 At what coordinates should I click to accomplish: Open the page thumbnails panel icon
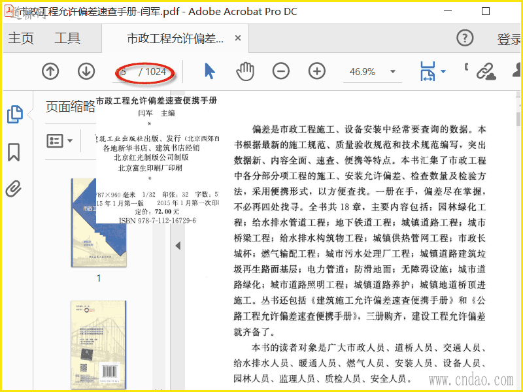click(15, 114)
